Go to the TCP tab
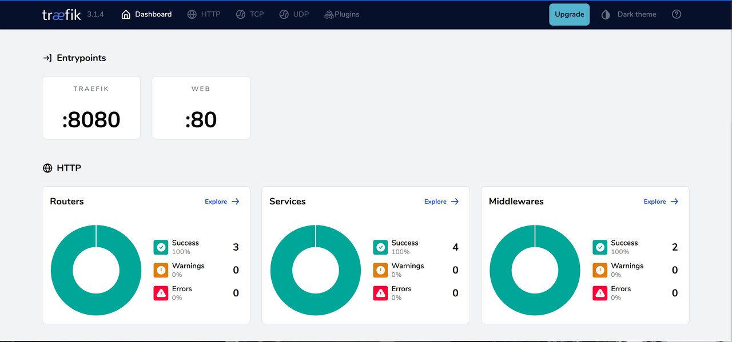 (x=250, y=14)
